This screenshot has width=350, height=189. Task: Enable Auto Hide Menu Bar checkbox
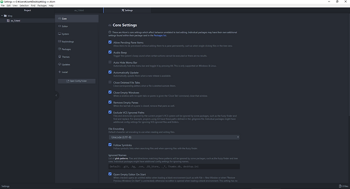click(110, 62)
